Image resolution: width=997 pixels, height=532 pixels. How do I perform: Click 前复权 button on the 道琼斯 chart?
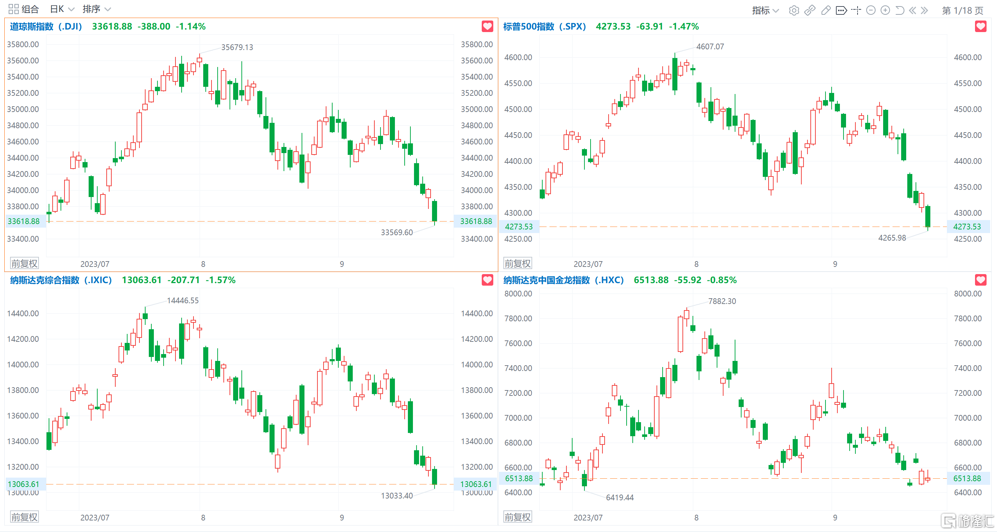click(x=25, y=264)
